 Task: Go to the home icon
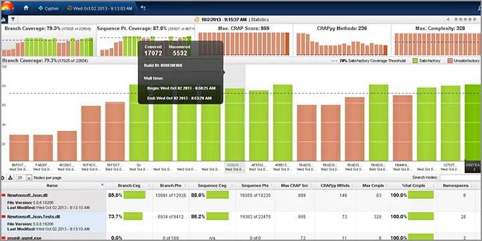click(26, 8)
